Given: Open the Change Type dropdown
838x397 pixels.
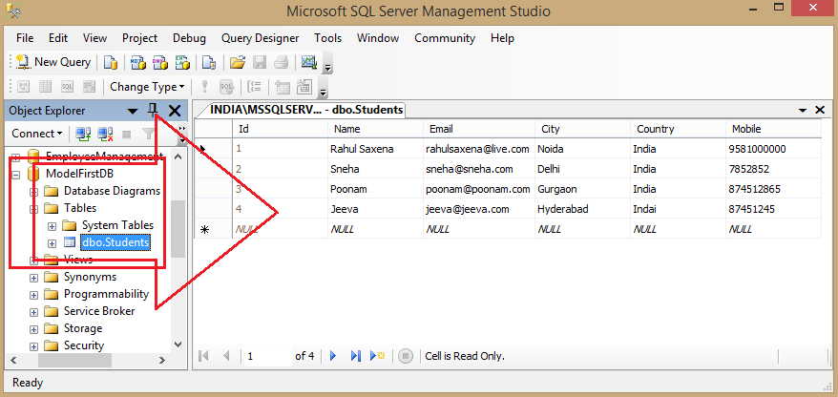Looking at the screenshot, I should pyautogui.click(x=147, y=87).
